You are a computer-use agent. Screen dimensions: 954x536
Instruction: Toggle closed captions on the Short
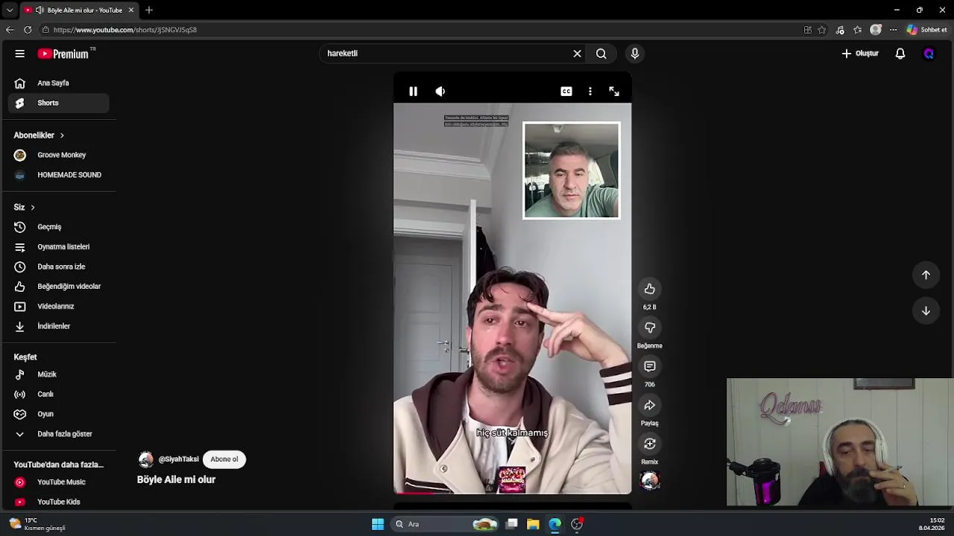(566, 92)
